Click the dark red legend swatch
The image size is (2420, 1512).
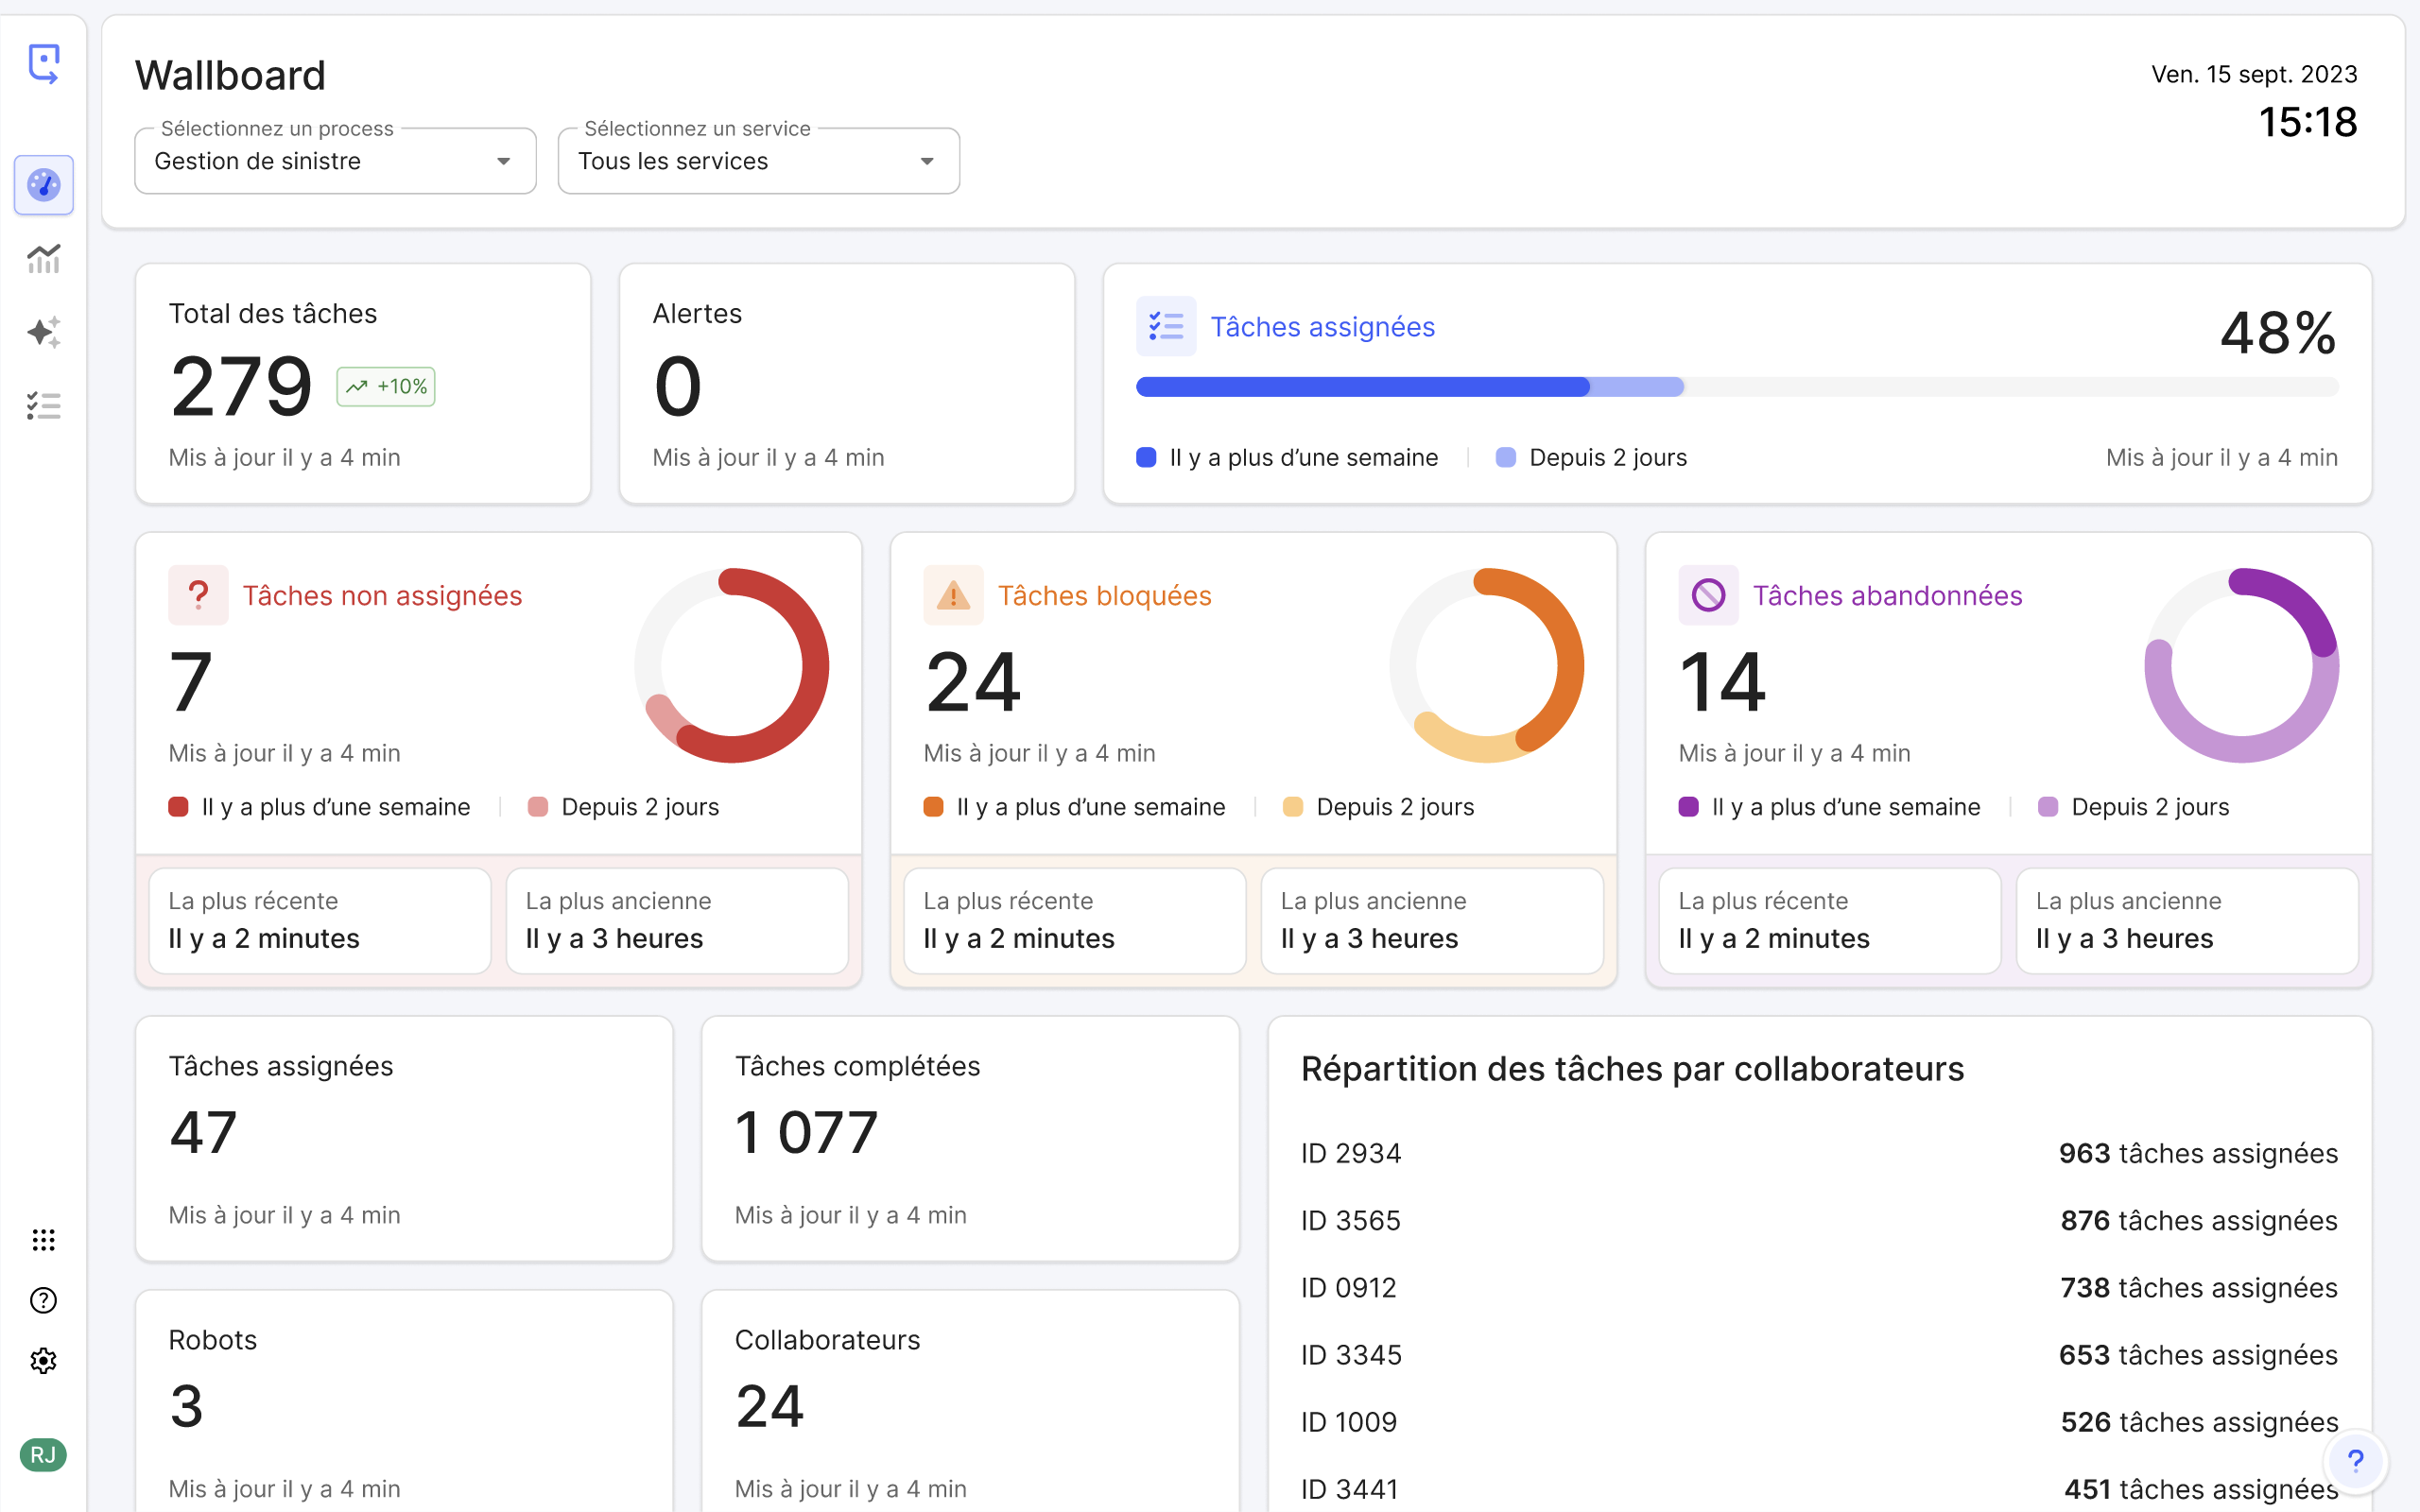pyautogui.click(x=178, y=807)
